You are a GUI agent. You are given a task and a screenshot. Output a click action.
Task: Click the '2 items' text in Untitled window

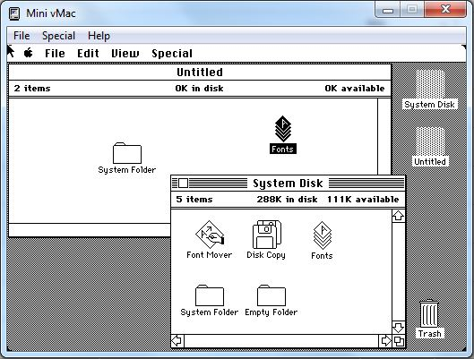coord(32,88)
